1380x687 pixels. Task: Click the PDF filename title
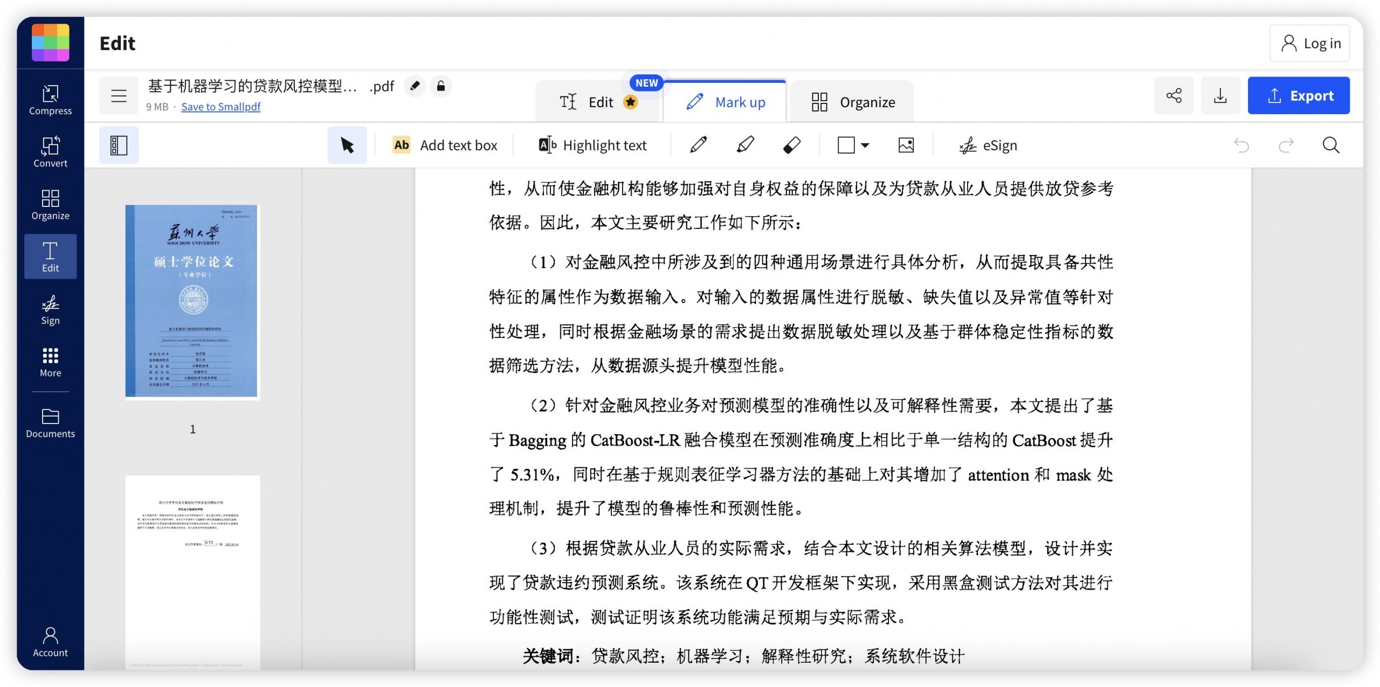[x=271, y=86]
